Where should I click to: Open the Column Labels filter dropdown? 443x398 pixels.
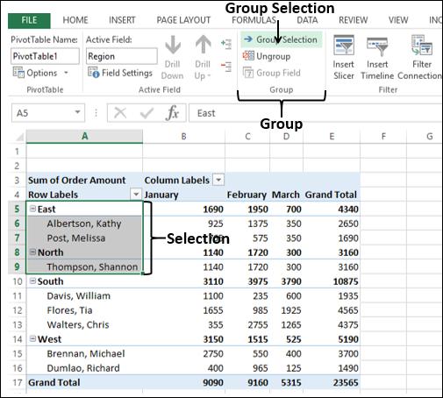click(x=218, y=180)
